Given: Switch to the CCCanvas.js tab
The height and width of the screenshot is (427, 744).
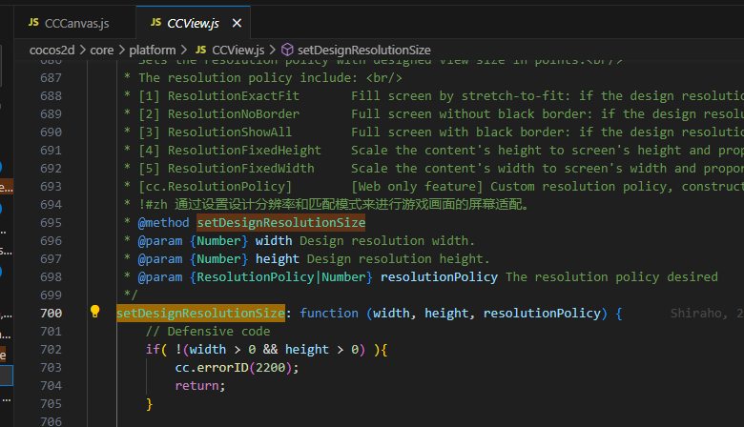Looking at the screenshot, I should click(x=75, y=22).
